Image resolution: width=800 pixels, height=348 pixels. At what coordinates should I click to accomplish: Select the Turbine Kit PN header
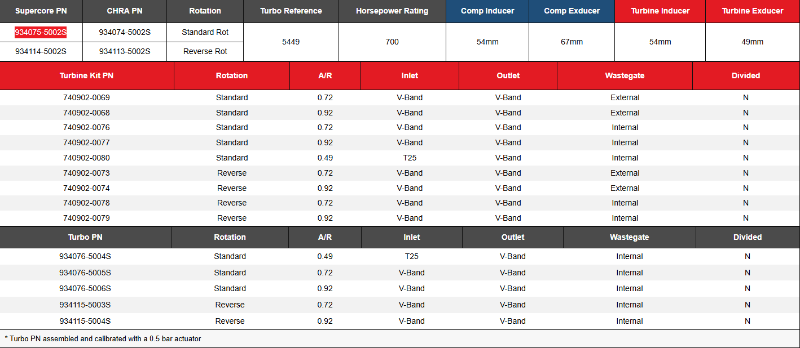[86, 75]
